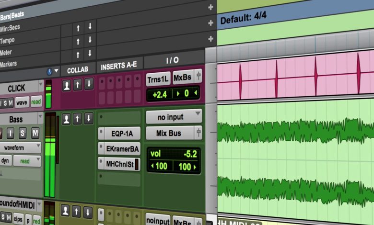Open the dropdown arrow beside the clock icon
Viewport: 374px width, 225px height.
(x=56, y=71)
